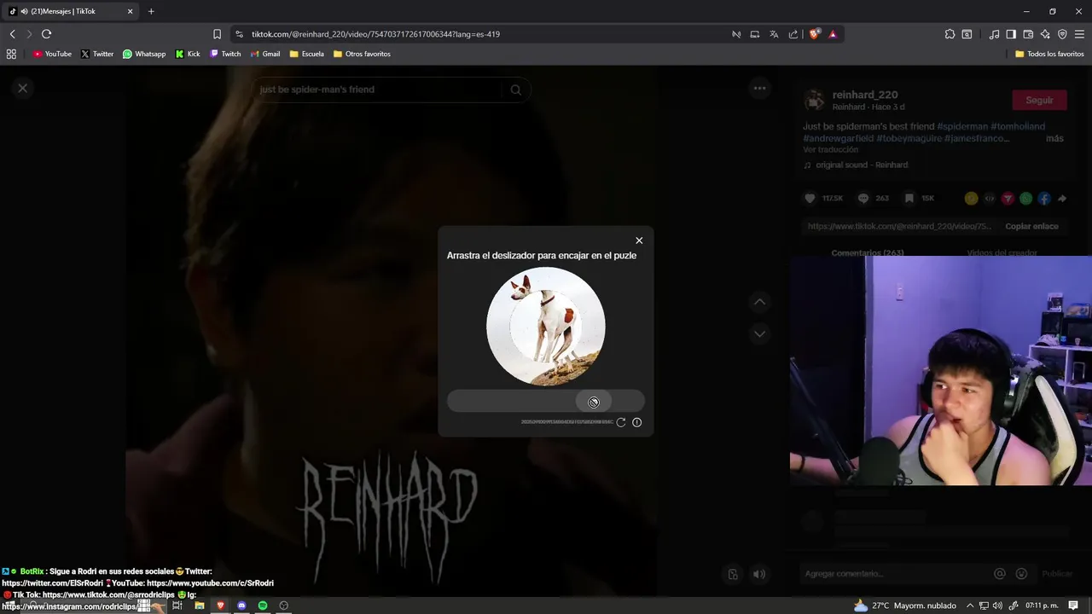Toggle video mute speaker icon
Screen dimensions: 1092x614
(759, 574)
